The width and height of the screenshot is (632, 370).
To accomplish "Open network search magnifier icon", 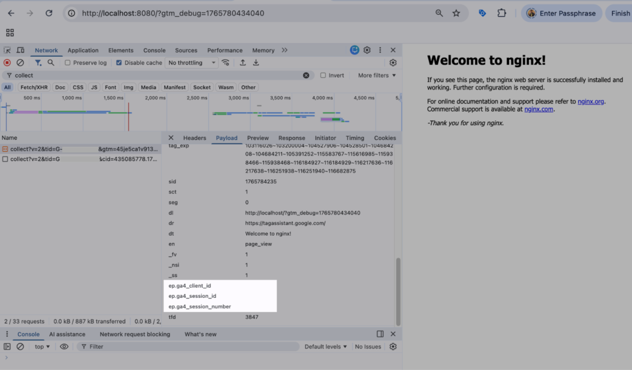I will (x=51, y=63).
